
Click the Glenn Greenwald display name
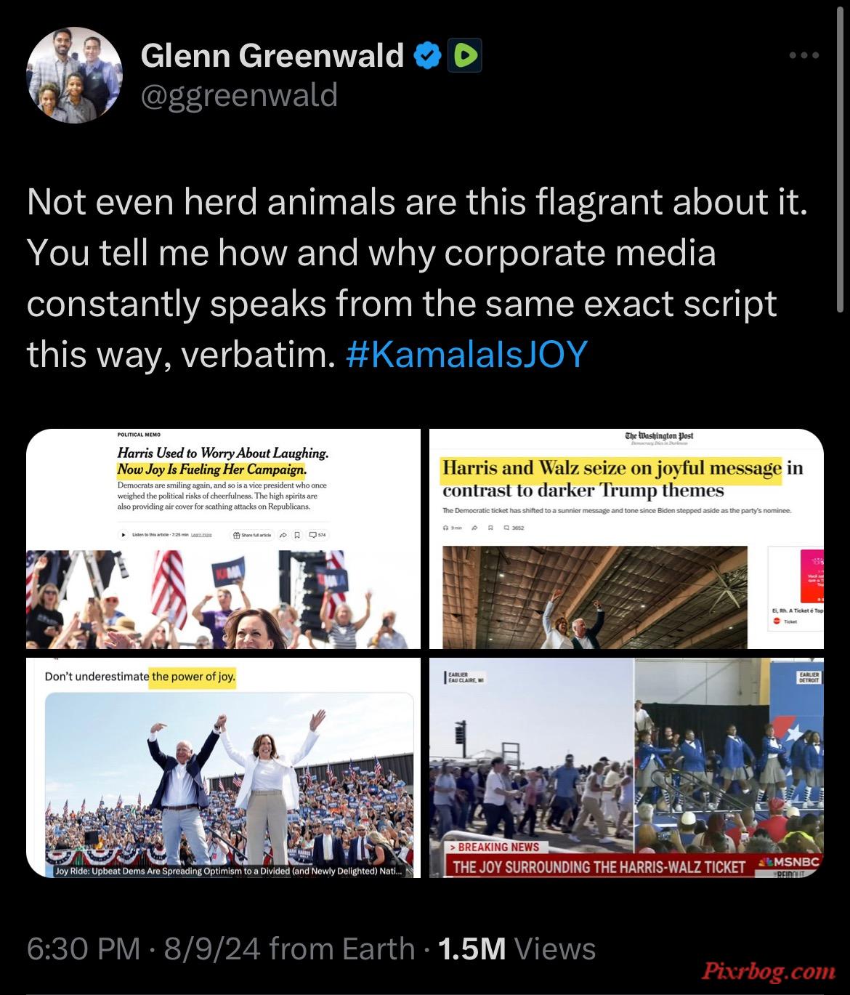click(272, 55)
